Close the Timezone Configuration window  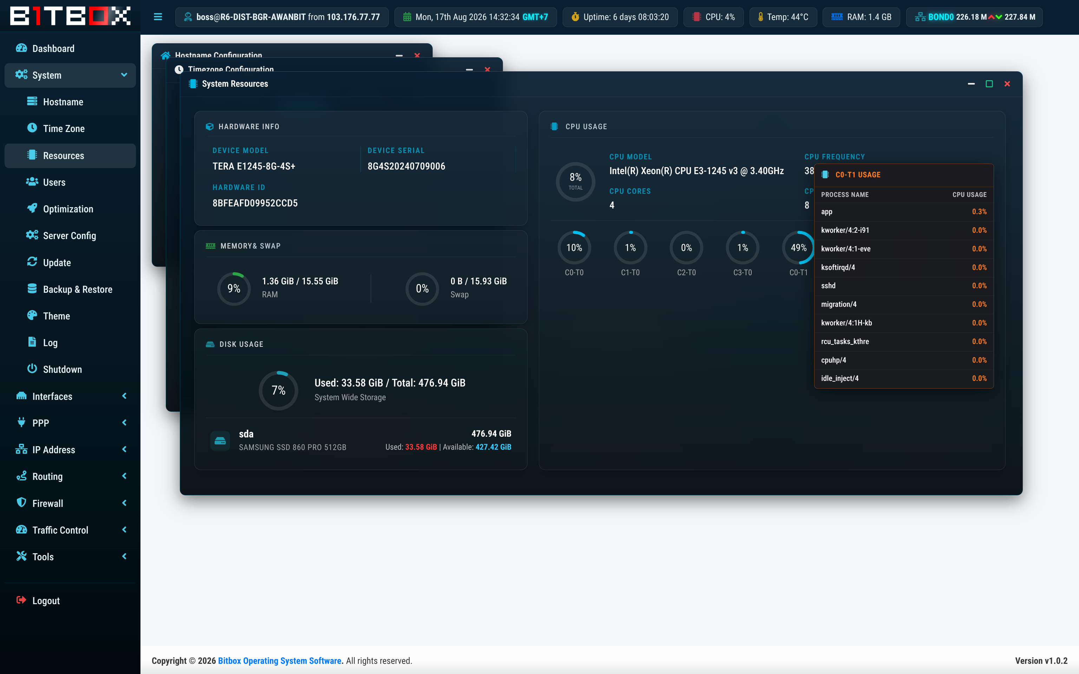pos(487,70)
